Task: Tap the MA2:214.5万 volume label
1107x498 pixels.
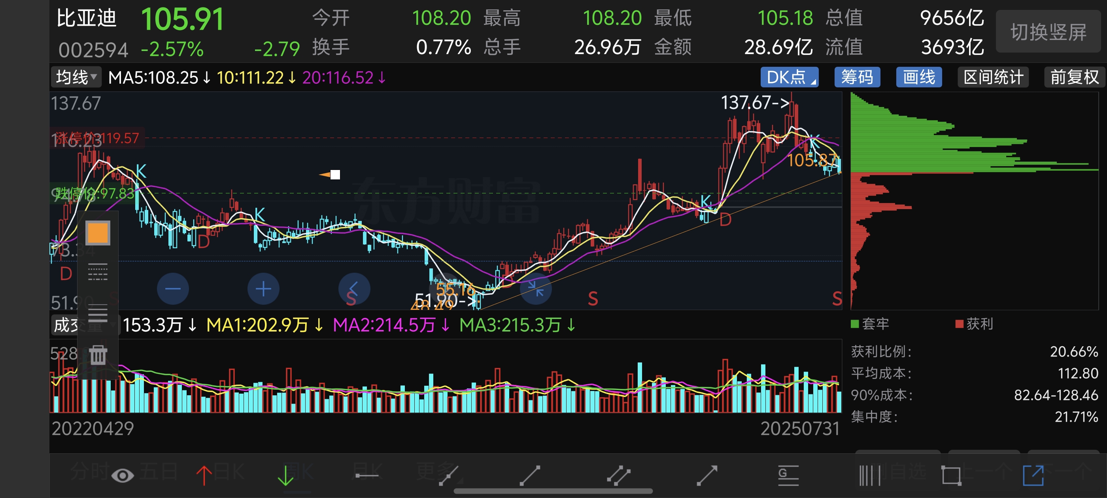Action: (x=391, y=325)
